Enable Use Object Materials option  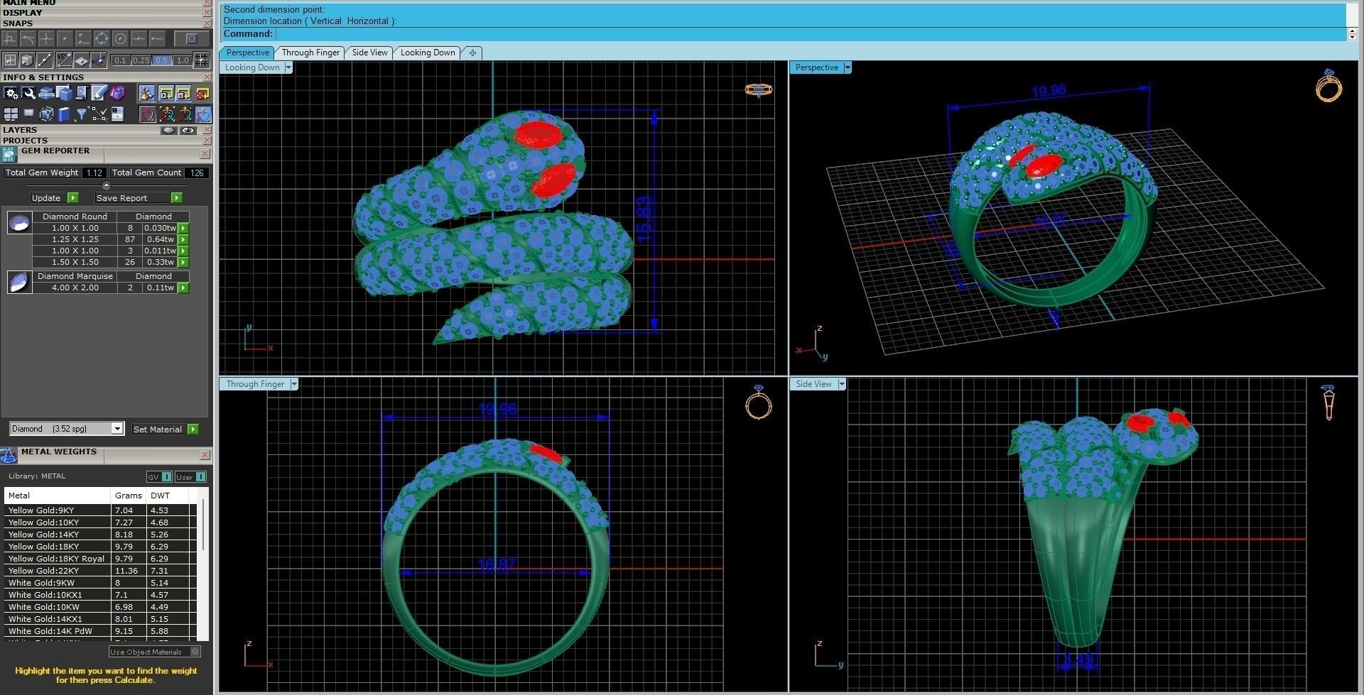click(154, 652)
